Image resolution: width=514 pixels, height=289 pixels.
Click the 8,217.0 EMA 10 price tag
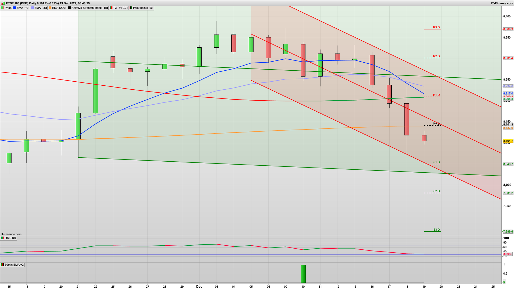tap(508, 94)
